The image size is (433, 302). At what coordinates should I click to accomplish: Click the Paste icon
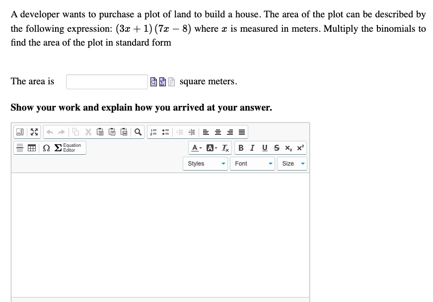pyautogui.click(x=100, y=132)
